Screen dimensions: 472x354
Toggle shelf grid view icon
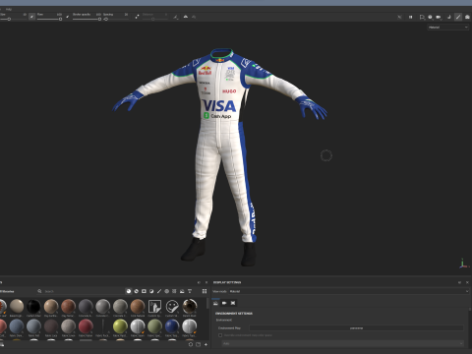point(205,291)
